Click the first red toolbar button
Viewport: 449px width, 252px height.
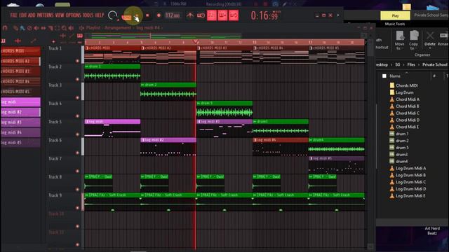point(212,15)
